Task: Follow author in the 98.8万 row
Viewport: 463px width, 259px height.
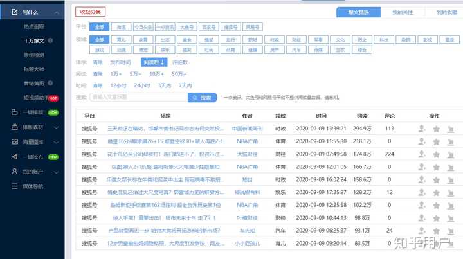Action: (422, 218)
